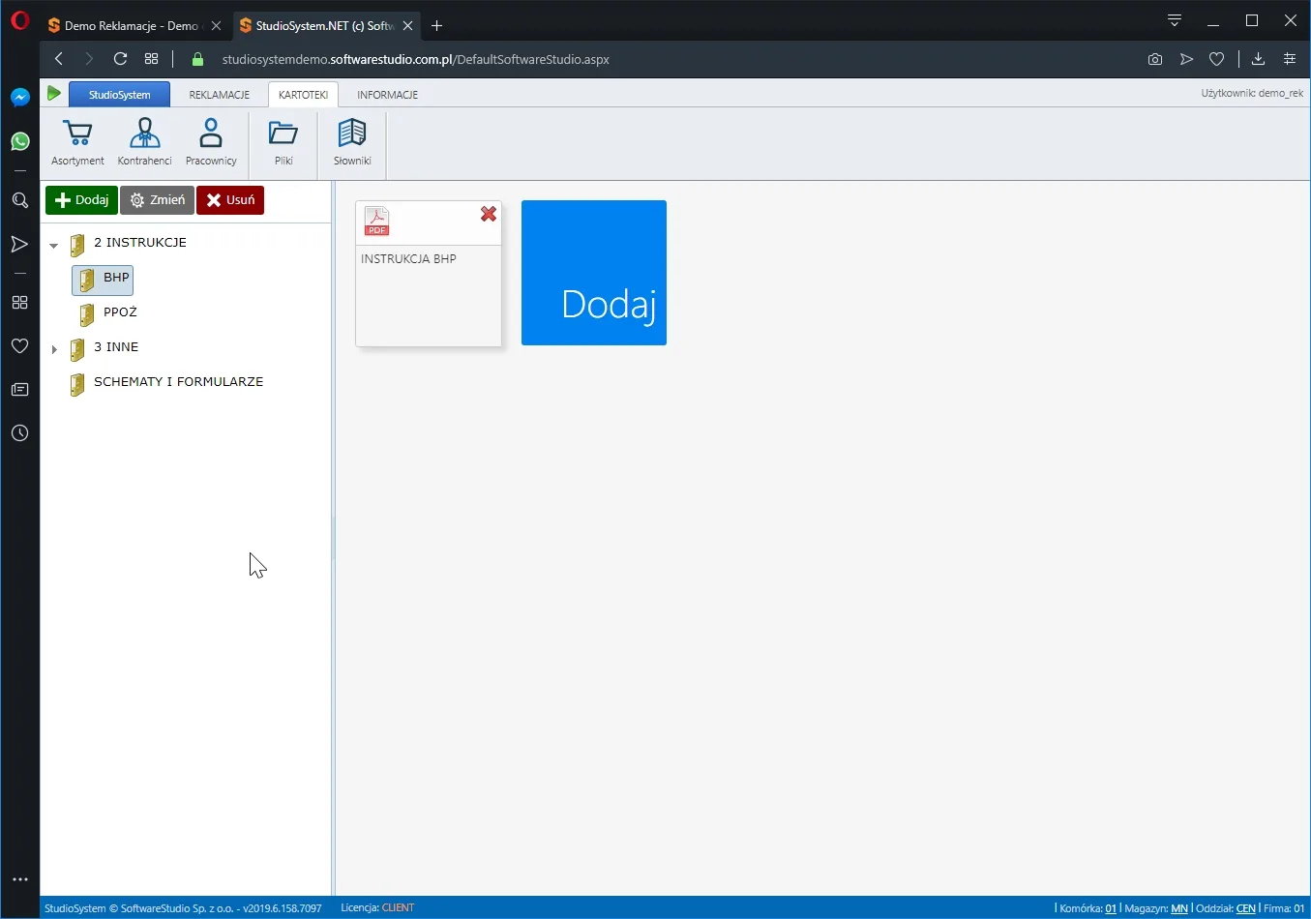Click the red Usuń button
This screenshot has width=1311, height=919.
pyautogui.click(x=230, y=200)
